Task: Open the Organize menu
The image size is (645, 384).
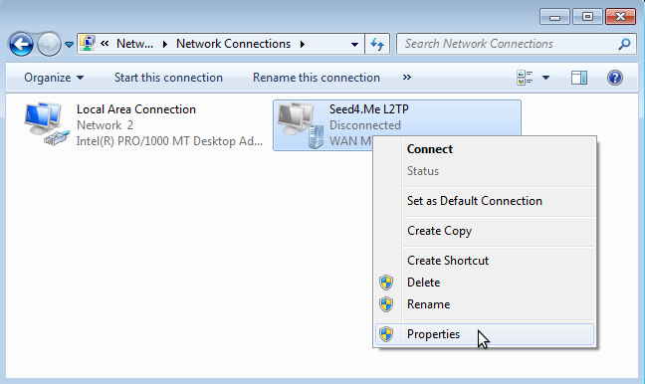Action: click(54, 78)
